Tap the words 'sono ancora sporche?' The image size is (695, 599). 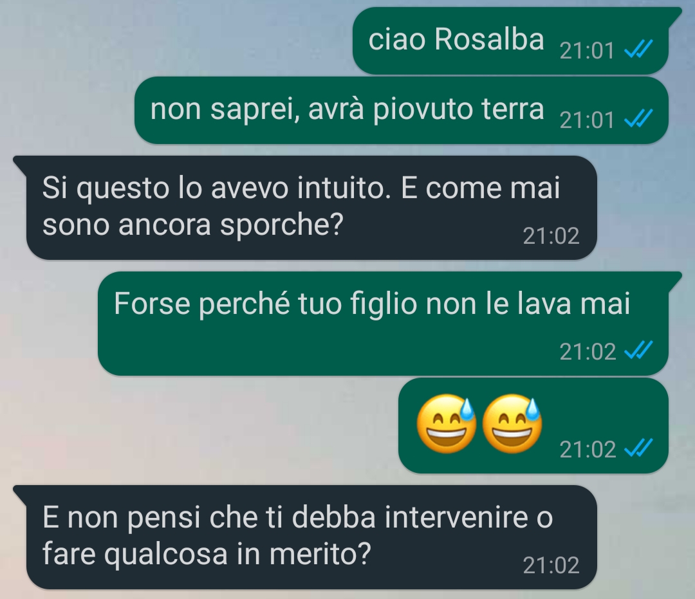(x=193, y=225)
